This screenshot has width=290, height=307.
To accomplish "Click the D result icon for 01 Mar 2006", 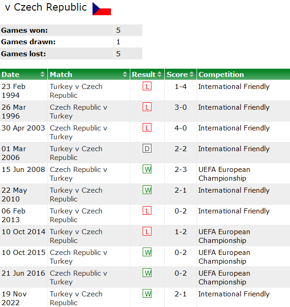I will point(147,148).
